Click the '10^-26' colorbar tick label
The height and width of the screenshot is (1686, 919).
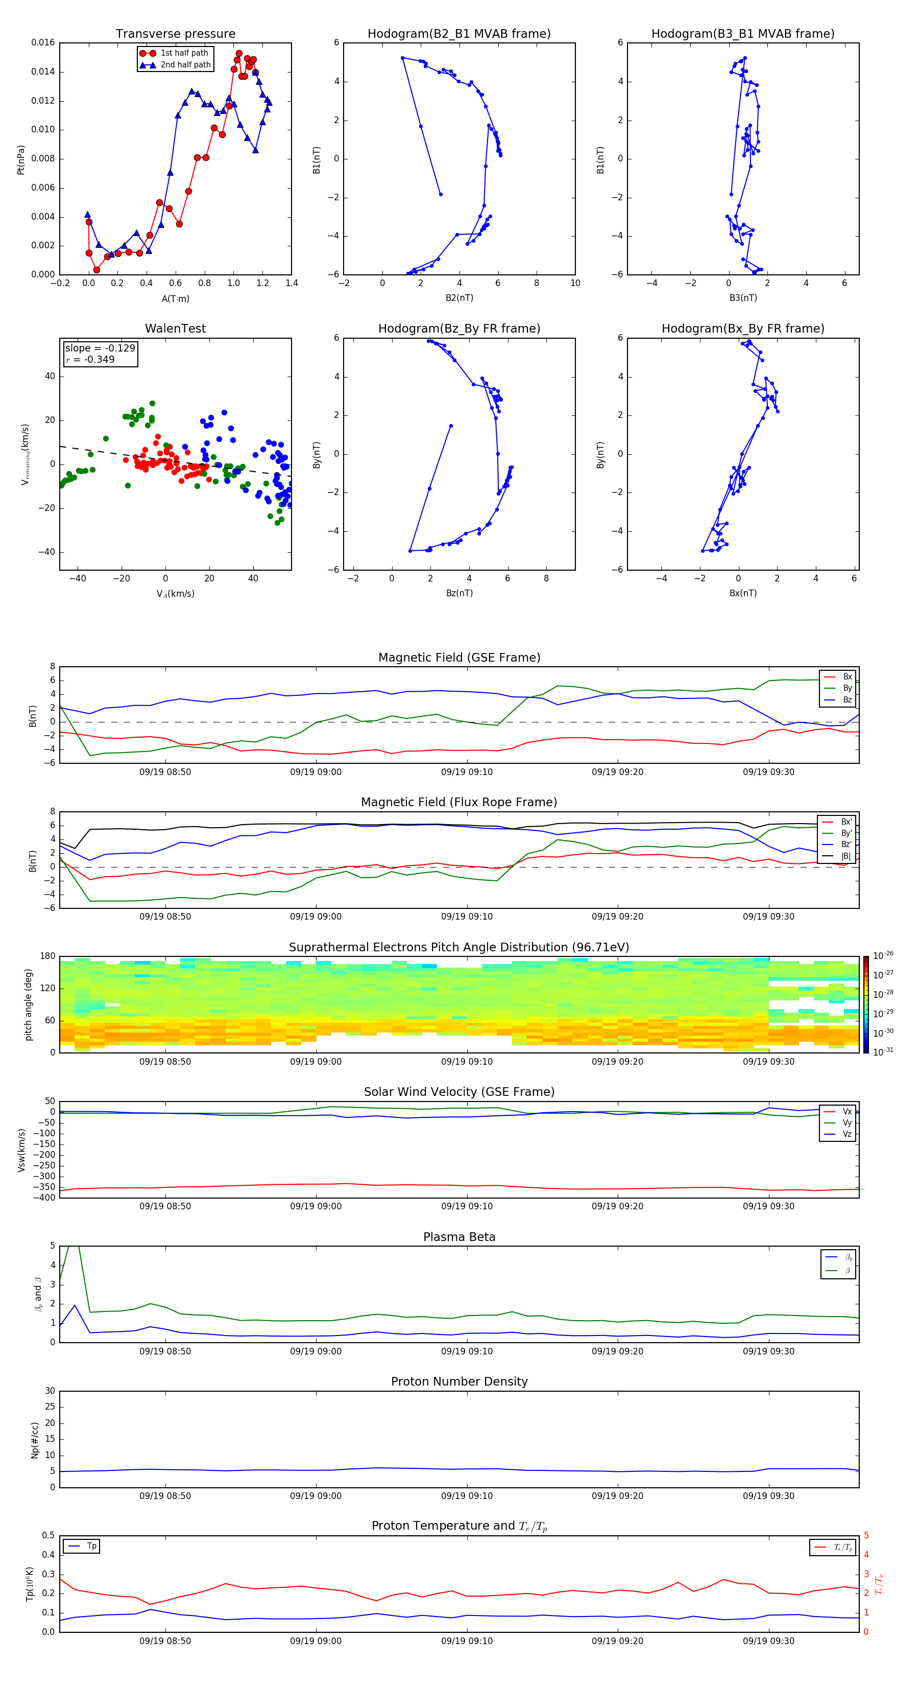click(883, 955)
